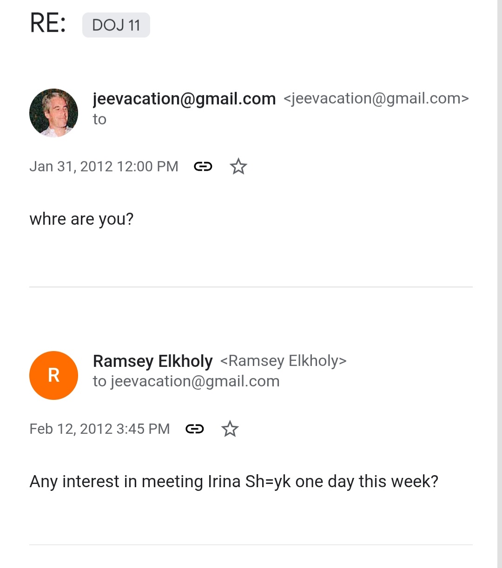Click bold jeevacation@gmail.com sender name

pos(184,98)
